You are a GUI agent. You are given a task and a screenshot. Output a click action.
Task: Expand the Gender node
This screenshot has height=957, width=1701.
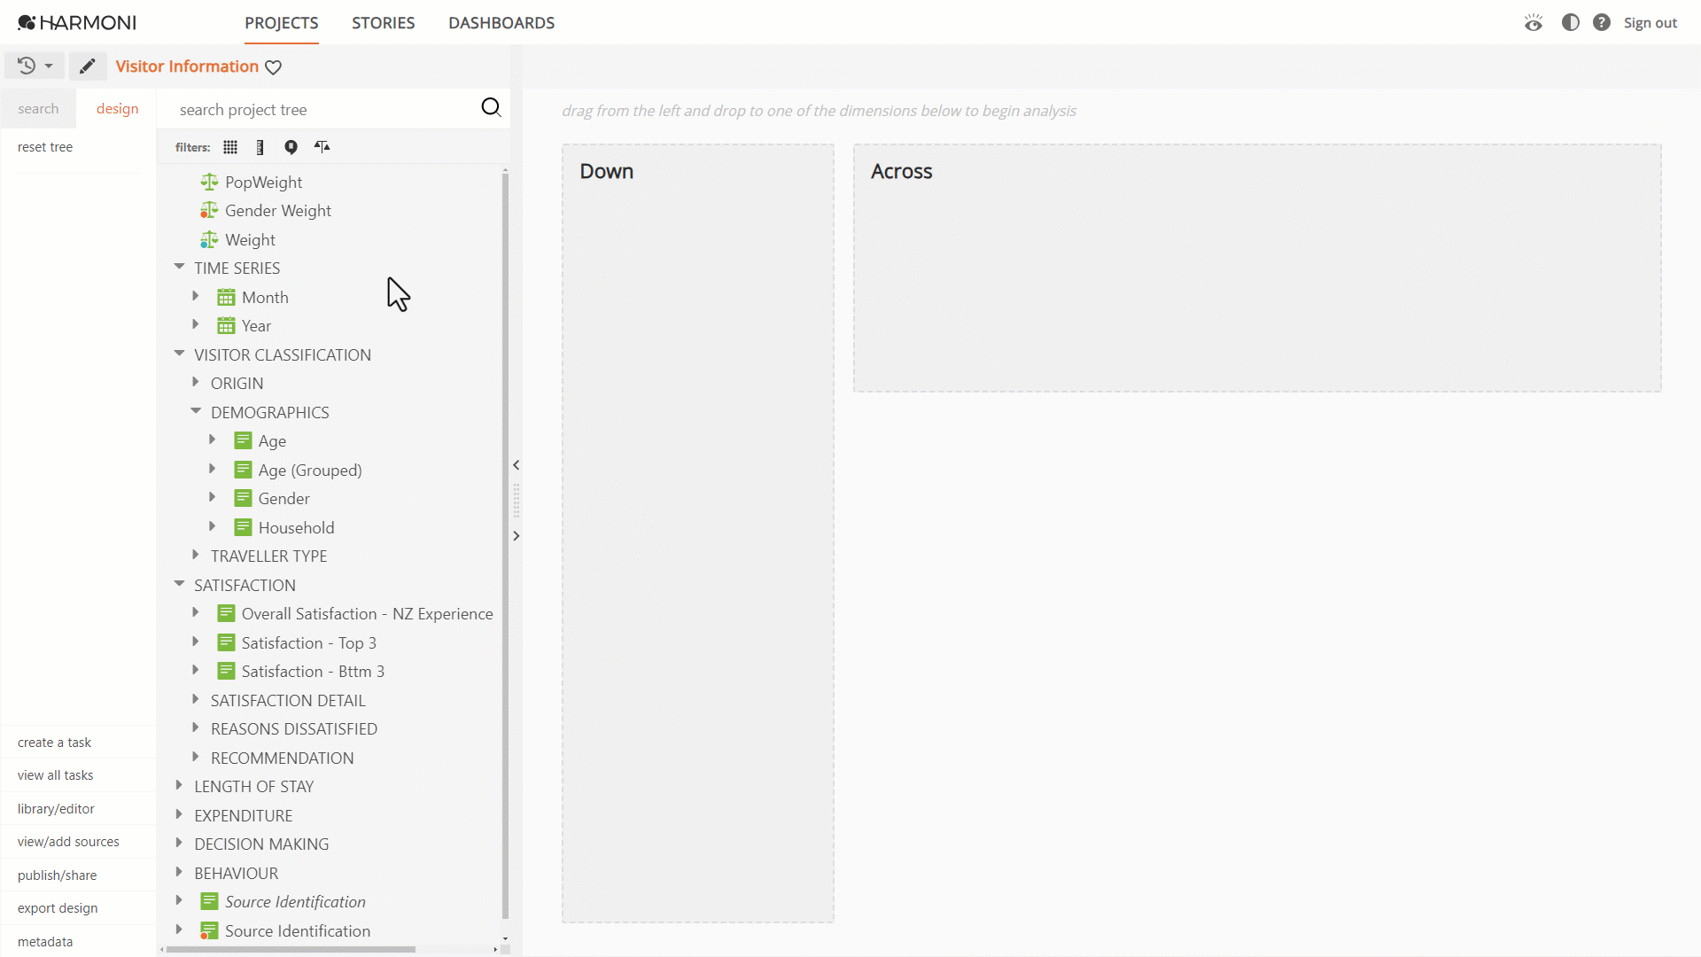click(213, 497)
